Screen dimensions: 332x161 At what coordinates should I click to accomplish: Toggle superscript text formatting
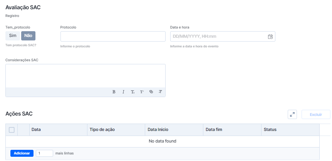pos(142,92)
